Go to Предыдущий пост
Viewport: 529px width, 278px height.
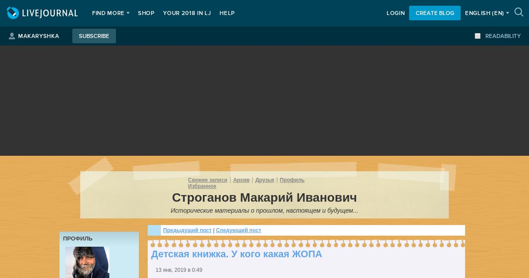pos(187,230)
